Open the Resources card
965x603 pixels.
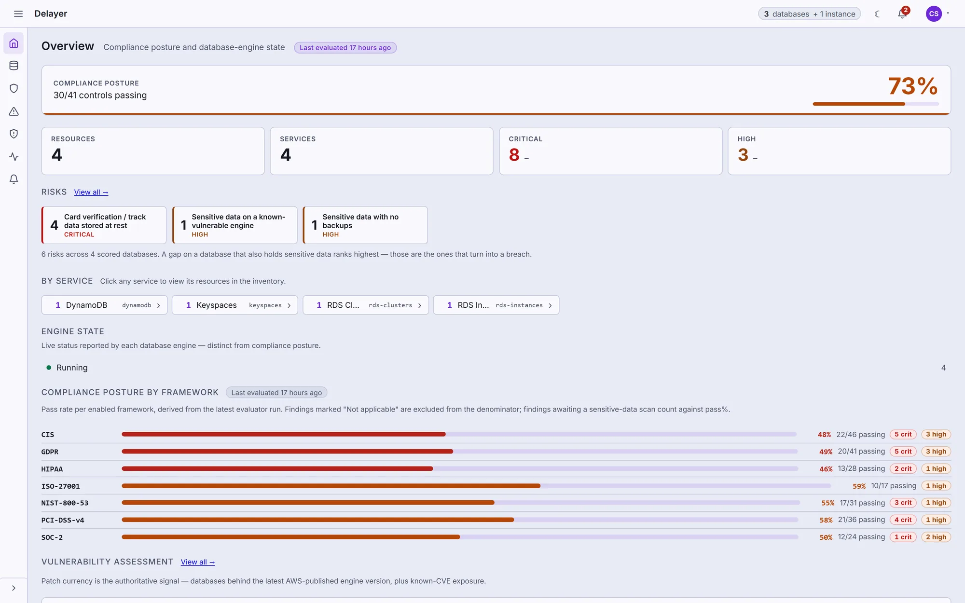pos(153,151)
